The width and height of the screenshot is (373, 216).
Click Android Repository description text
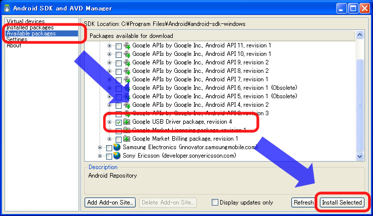113,176
